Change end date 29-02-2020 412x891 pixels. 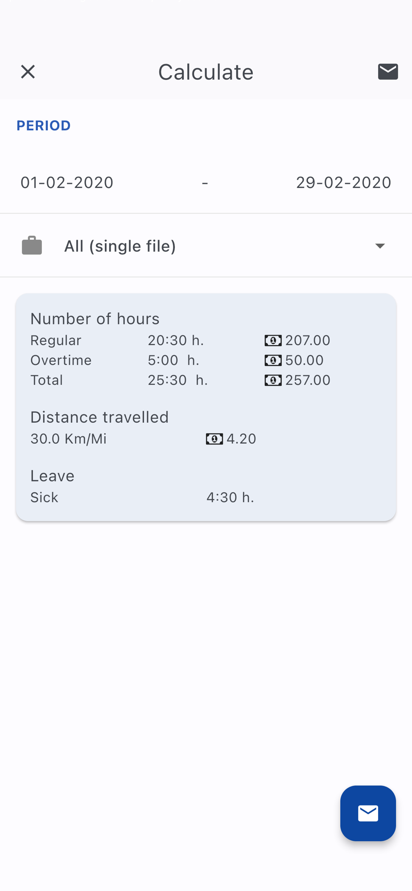click(343, 183)
